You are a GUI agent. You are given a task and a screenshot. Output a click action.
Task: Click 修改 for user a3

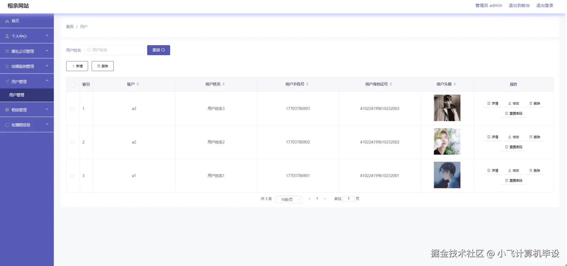coord(514,103)
